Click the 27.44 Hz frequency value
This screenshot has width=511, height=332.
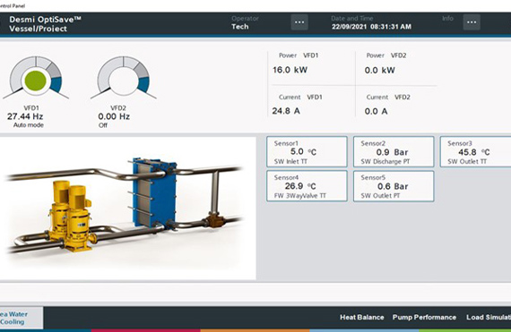click(x=25, y=116)
